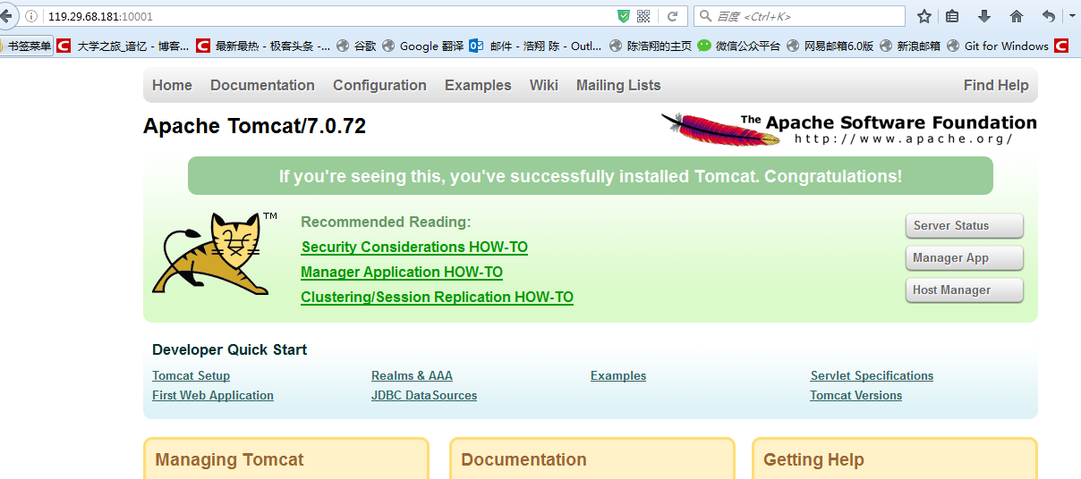Screen dimensions: 1081x479
Task: Open the Google 翻译 bookmark
Action: pos(422,46)
